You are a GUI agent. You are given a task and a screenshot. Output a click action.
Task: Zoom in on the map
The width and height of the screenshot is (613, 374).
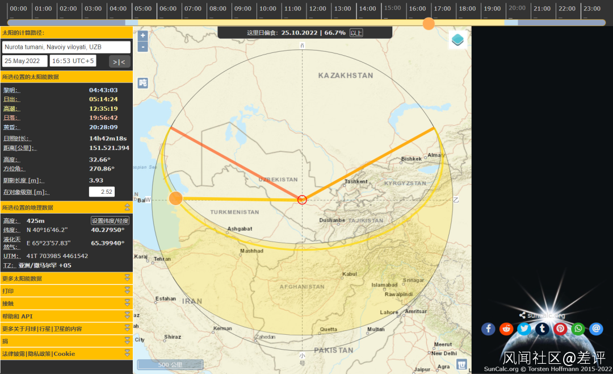[142, 36]
